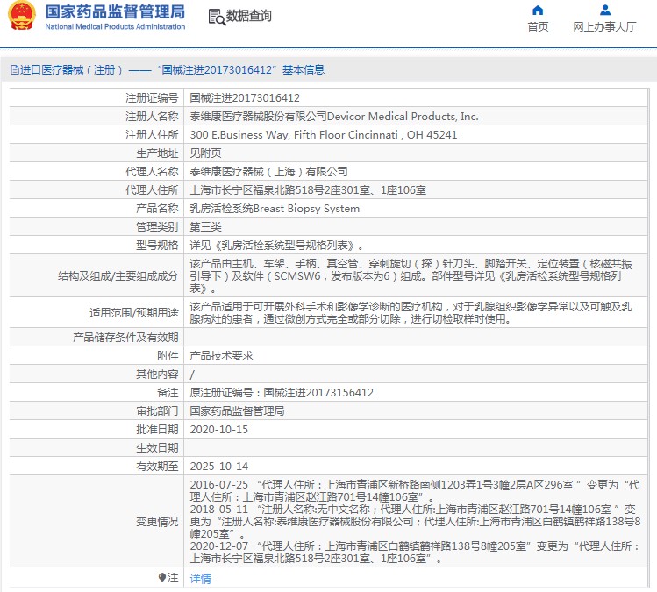Click the 备注 original registration number text
This screenshot has width=657, height=592.
(x=282, y=393)
